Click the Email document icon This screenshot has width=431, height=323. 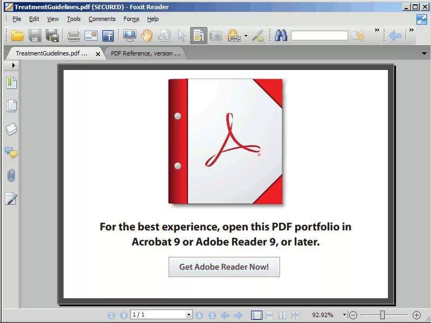click(91, 36)
